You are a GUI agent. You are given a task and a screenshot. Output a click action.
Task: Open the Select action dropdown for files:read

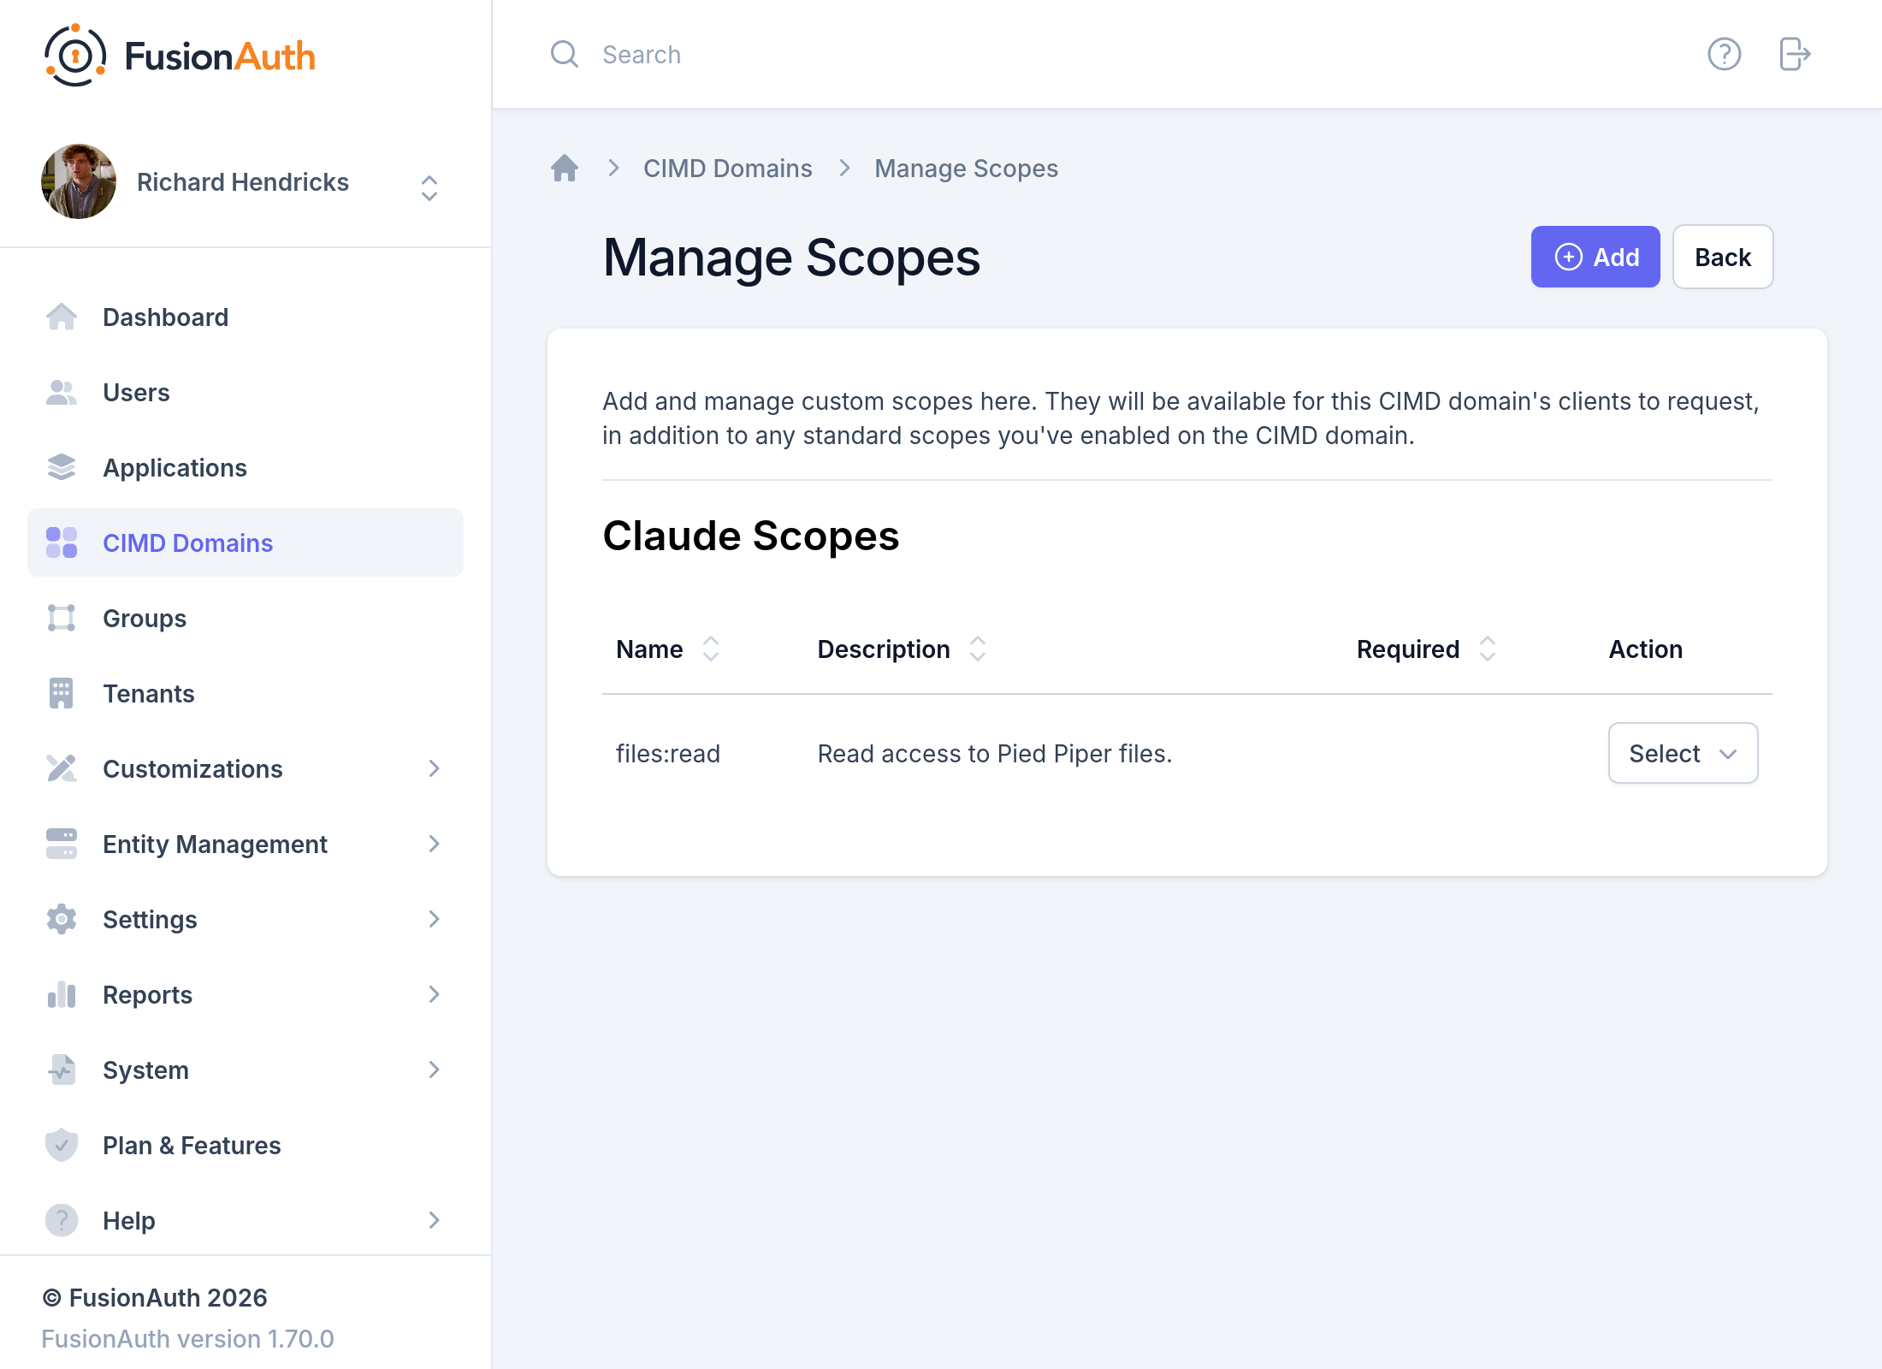coord(1683,753)
